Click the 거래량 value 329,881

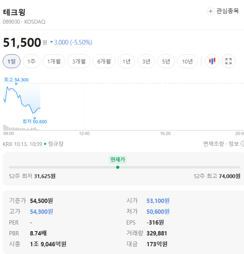(x=157, y=233)
